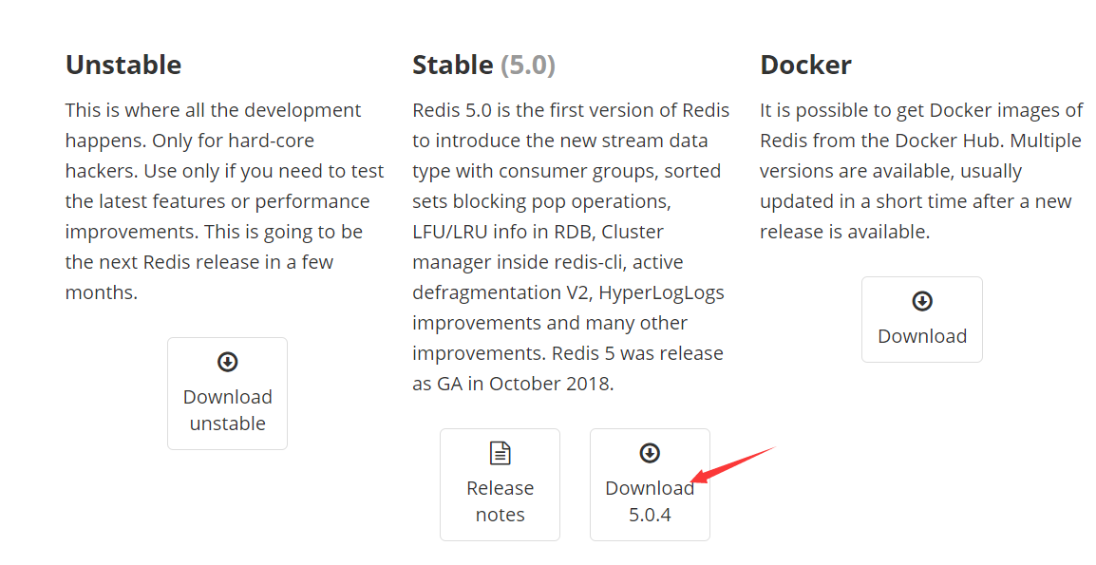Click the download arrow icon above 'Download 5.0.4'

tap(650, 453)
